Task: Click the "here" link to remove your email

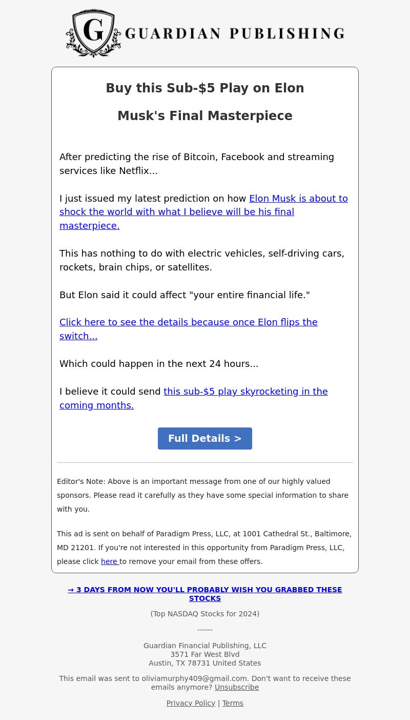Action: coord(109,561)
